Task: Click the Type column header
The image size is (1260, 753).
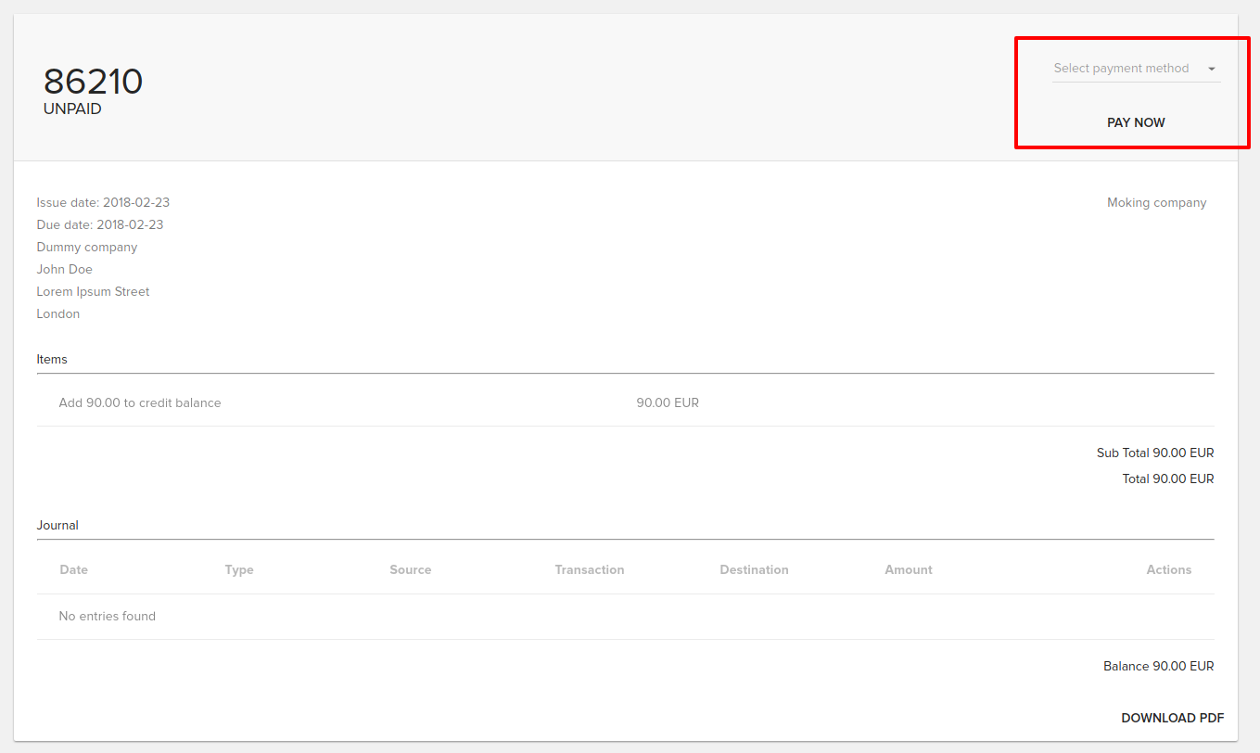Action: pyautogui.click(x=239, y=569)
